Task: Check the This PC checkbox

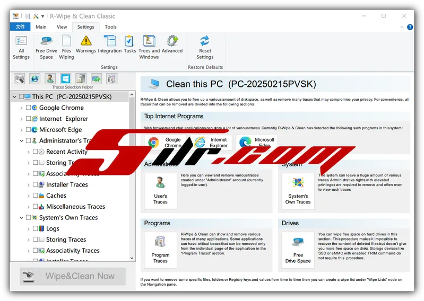Action: [21, 96]
